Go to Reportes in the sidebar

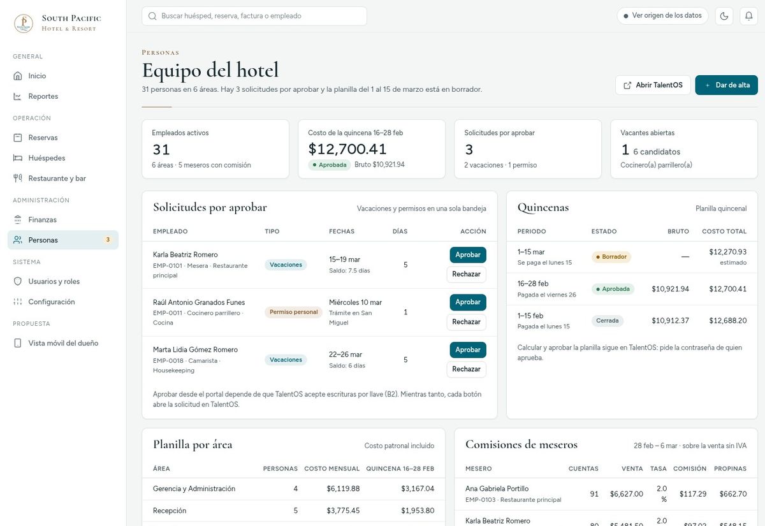pos(63,96)
